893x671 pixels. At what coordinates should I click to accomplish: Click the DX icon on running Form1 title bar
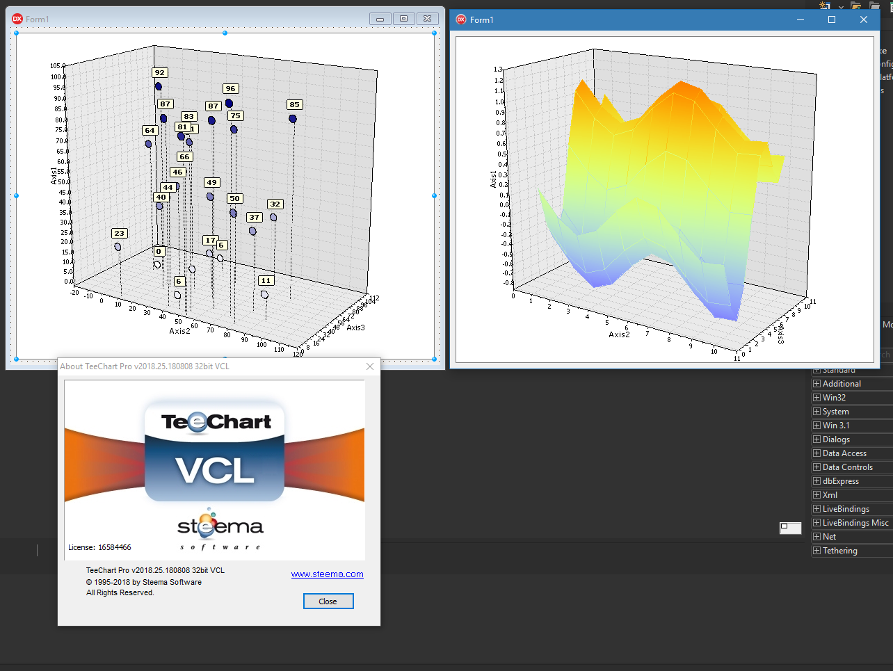click(x=460, y=19)
